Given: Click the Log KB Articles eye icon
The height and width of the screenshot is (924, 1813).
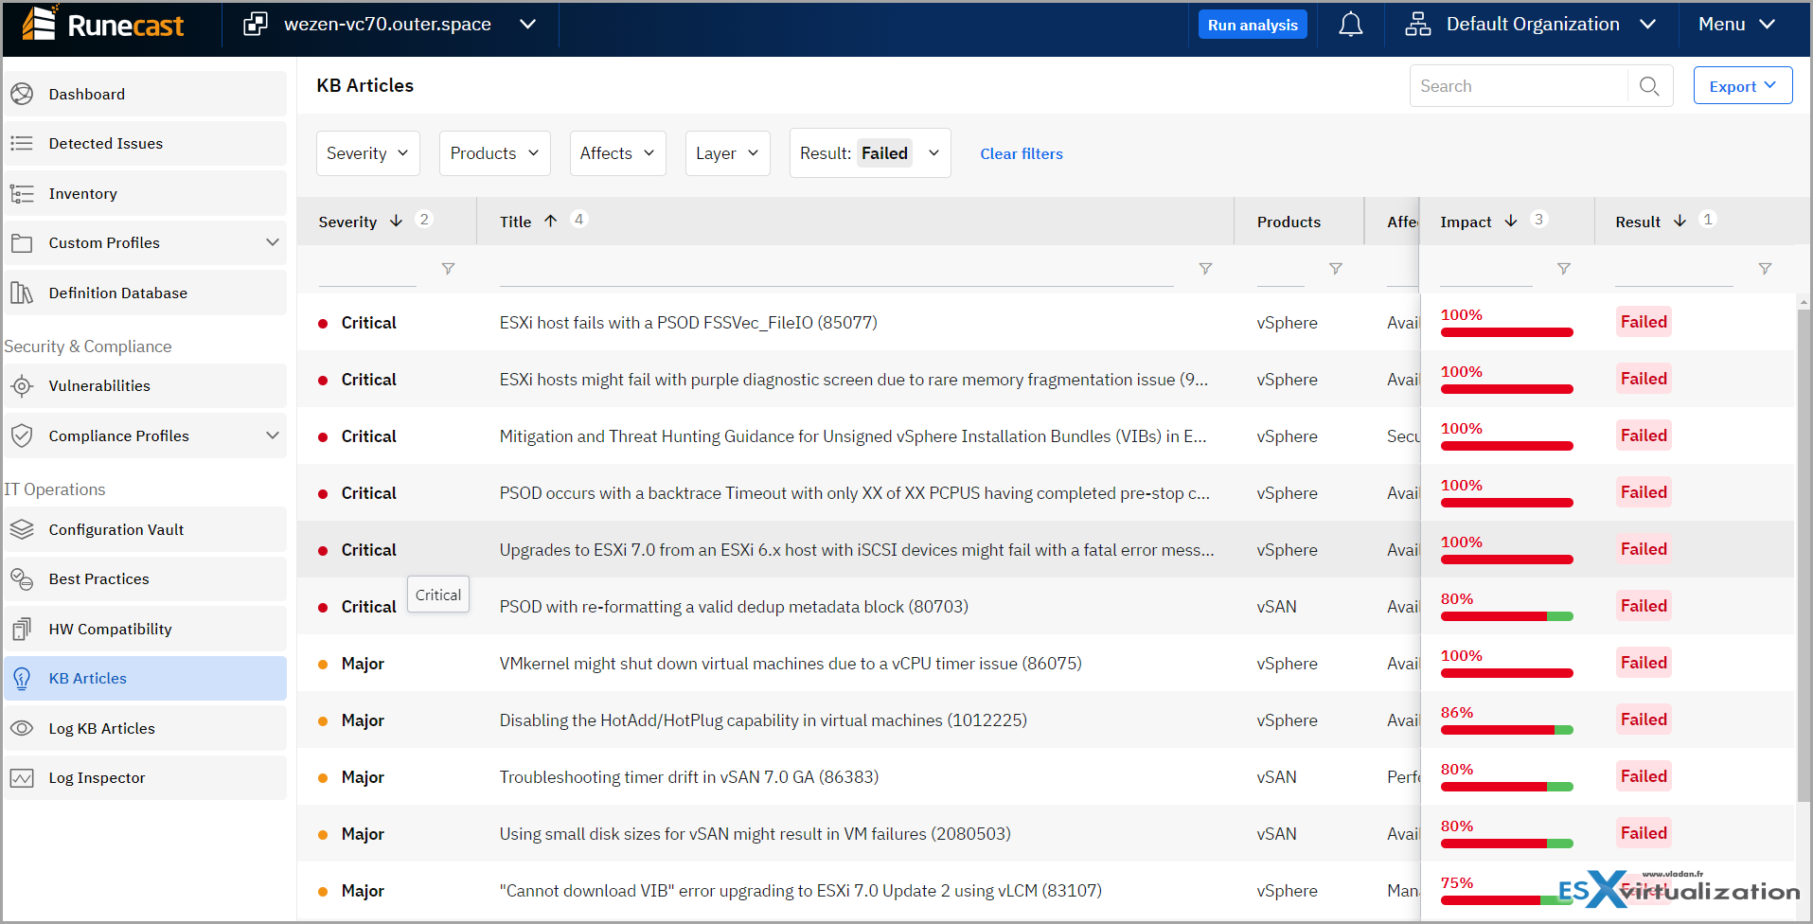Looking at the screenshot, I should point(22,728).
